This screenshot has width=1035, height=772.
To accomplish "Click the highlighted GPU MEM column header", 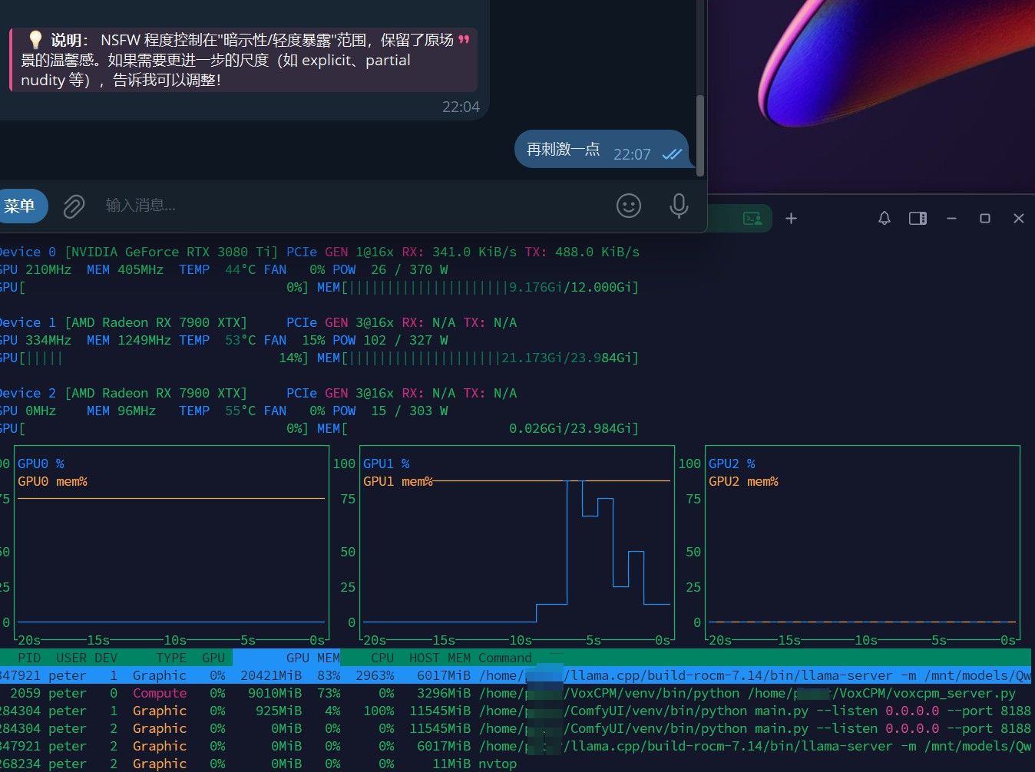I will (x=286, y=658).
